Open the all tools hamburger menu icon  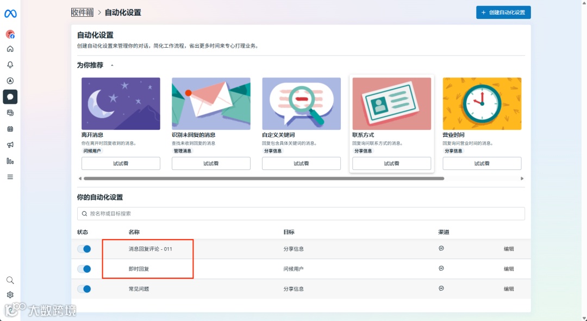click(10, 177)
